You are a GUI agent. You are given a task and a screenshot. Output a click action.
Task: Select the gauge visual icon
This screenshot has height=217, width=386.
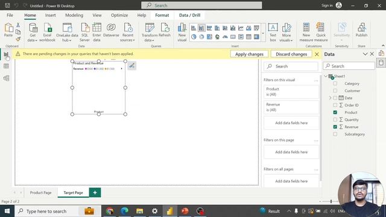pyautogui.click(x=225, y=37)
